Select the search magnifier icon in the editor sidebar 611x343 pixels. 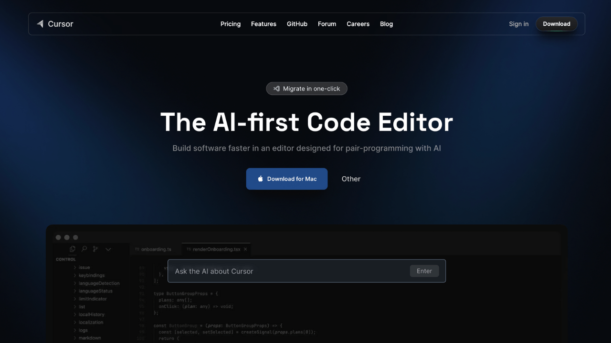coord(84,249)
